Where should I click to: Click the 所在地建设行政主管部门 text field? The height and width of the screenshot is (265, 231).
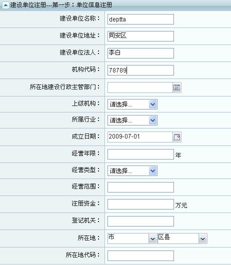[140, 87]
